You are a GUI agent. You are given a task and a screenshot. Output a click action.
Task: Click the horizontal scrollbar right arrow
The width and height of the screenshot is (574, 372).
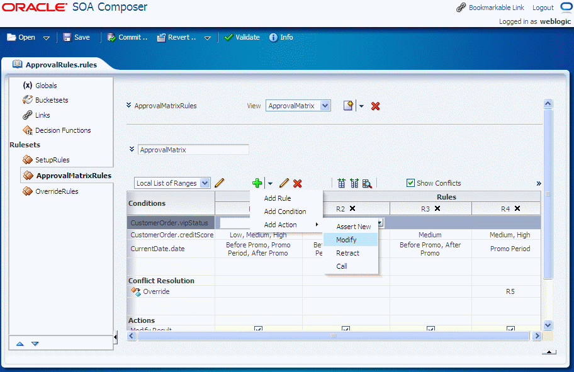tap(537, 335)
